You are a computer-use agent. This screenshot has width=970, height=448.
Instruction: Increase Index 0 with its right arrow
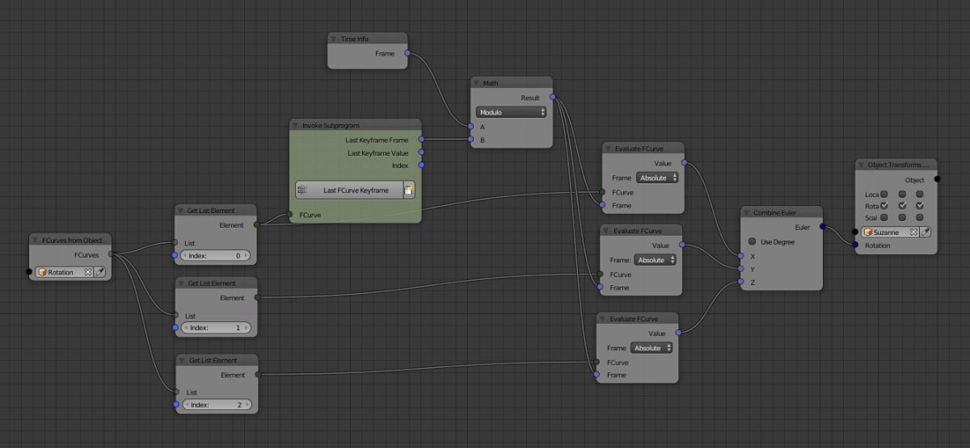(246, 255)
